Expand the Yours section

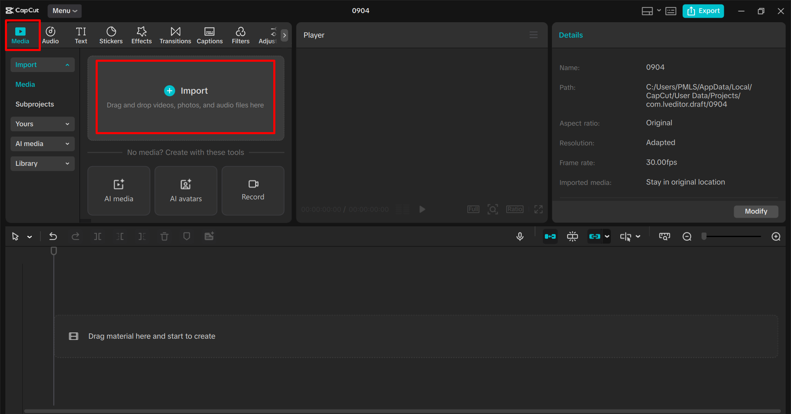coord(42,124)
